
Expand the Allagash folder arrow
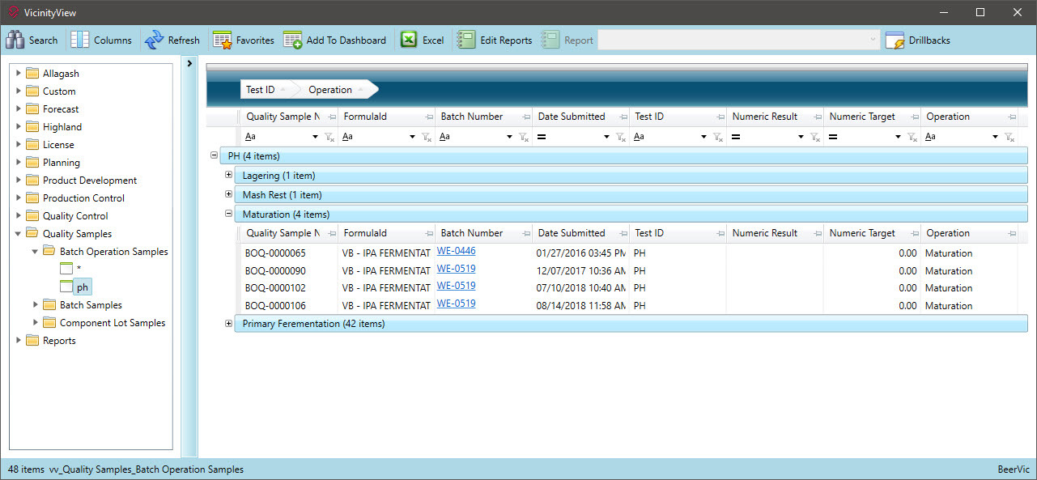[19, 74]
